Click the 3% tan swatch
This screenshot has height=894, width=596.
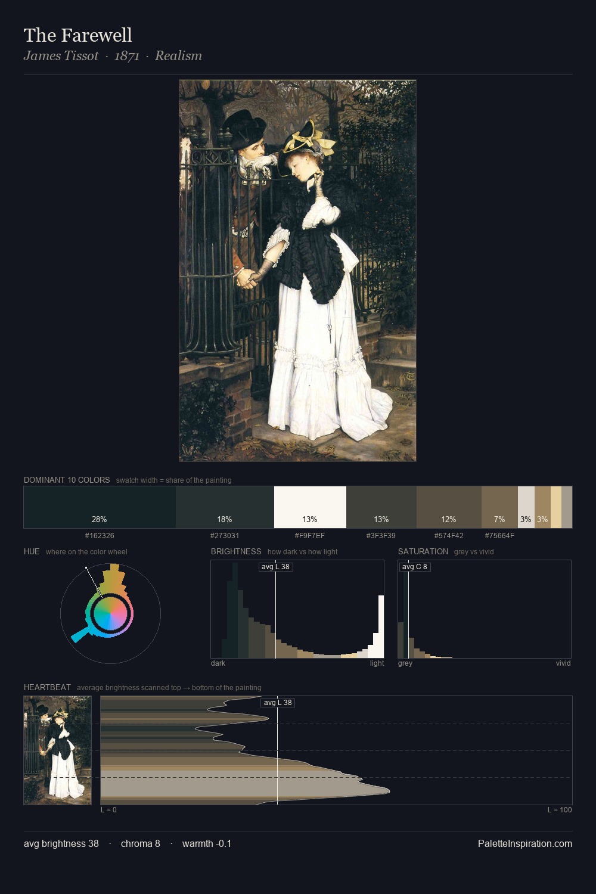pos(542,507)
